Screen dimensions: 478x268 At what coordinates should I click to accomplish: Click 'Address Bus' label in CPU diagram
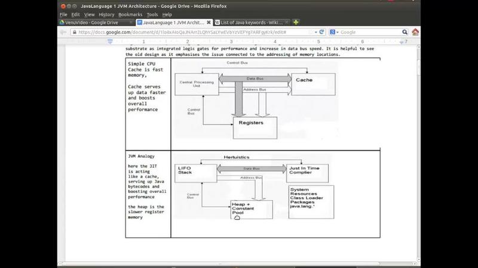point(255,89)
